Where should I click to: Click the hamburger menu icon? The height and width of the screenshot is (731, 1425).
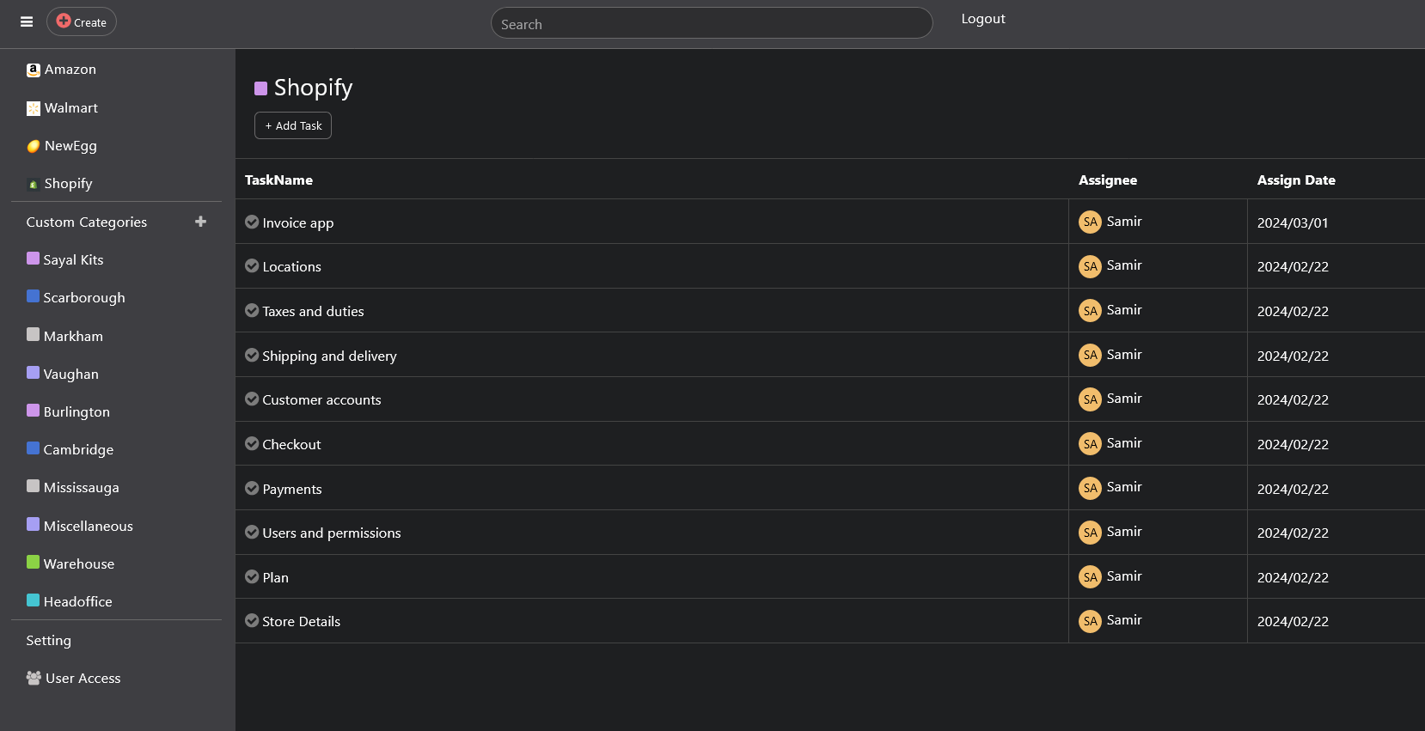click(x=27, y=22)
